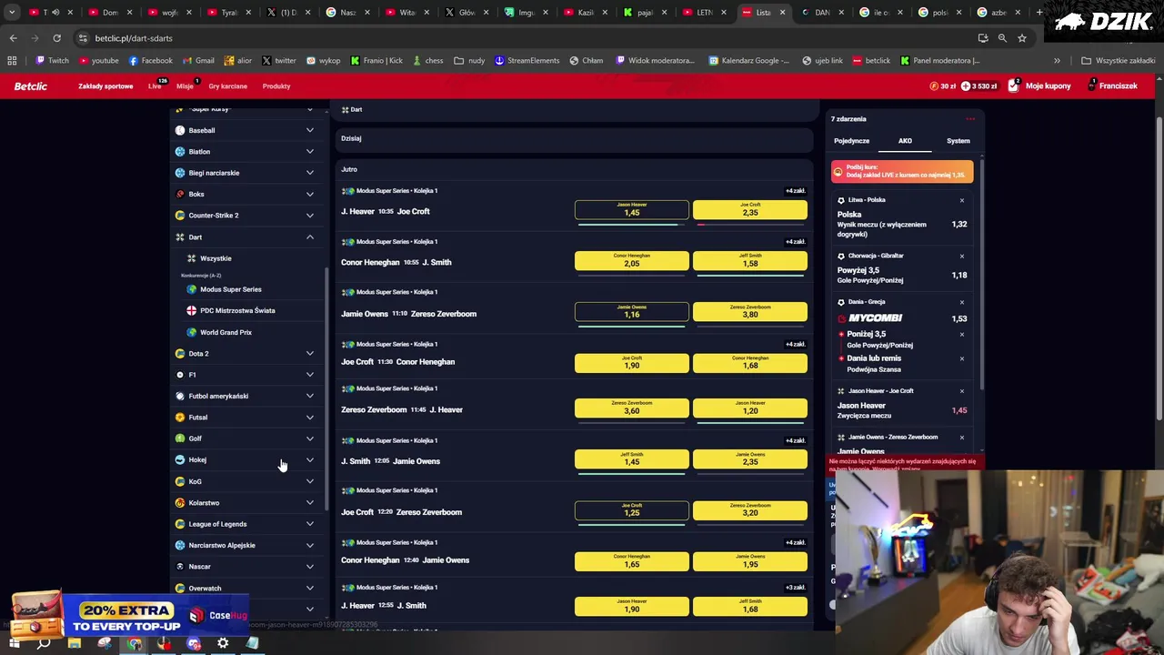Viewport: 1164px width, 655px height.
Task: Select Jamie Owens odds 1,95
Action: 749,562
